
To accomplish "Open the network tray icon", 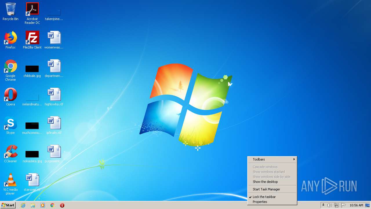I will click(x=337, y=205).
